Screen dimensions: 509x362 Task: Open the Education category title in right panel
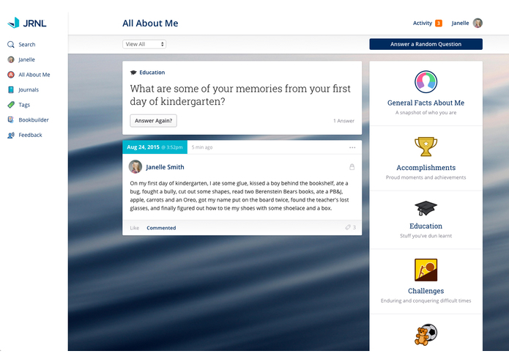click(426, 226)
